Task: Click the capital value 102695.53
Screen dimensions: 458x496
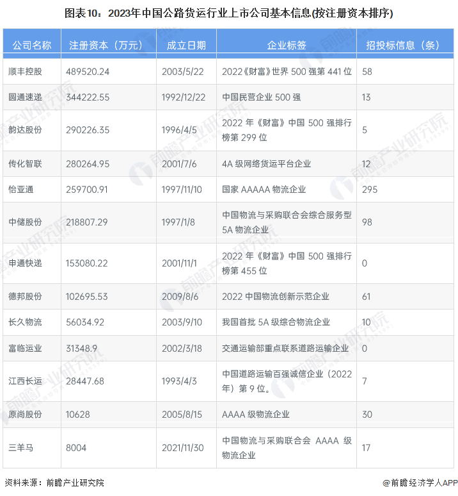Action: [x=87, y=297]
